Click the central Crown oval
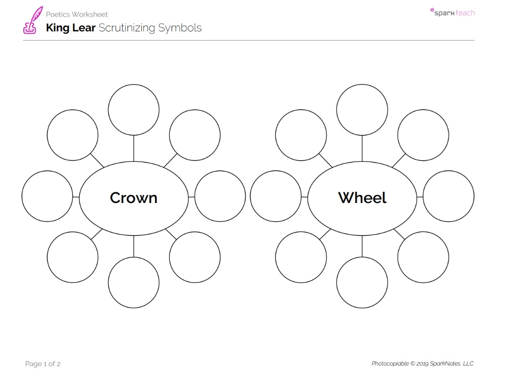Screen dimensions: 505x377 pos(134,197)
